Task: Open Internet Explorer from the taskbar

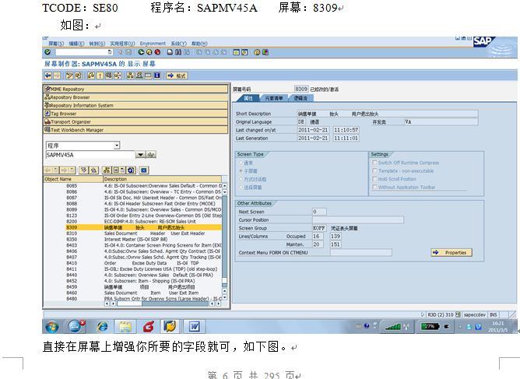Action: tap(102, 327)
